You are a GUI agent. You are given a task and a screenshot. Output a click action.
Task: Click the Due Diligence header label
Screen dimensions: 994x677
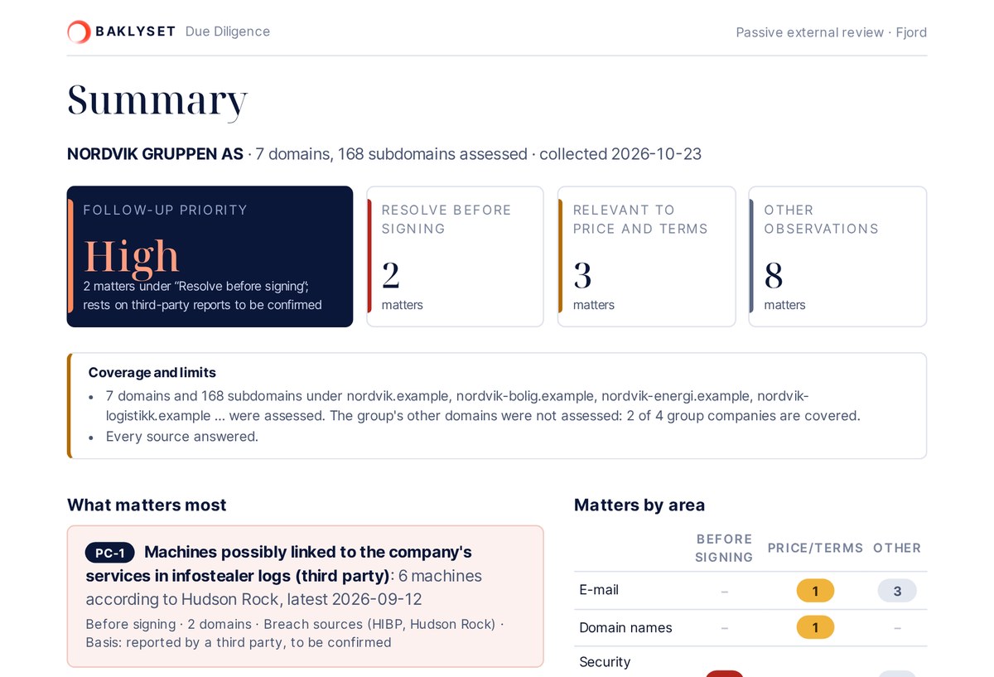point(228,31)
